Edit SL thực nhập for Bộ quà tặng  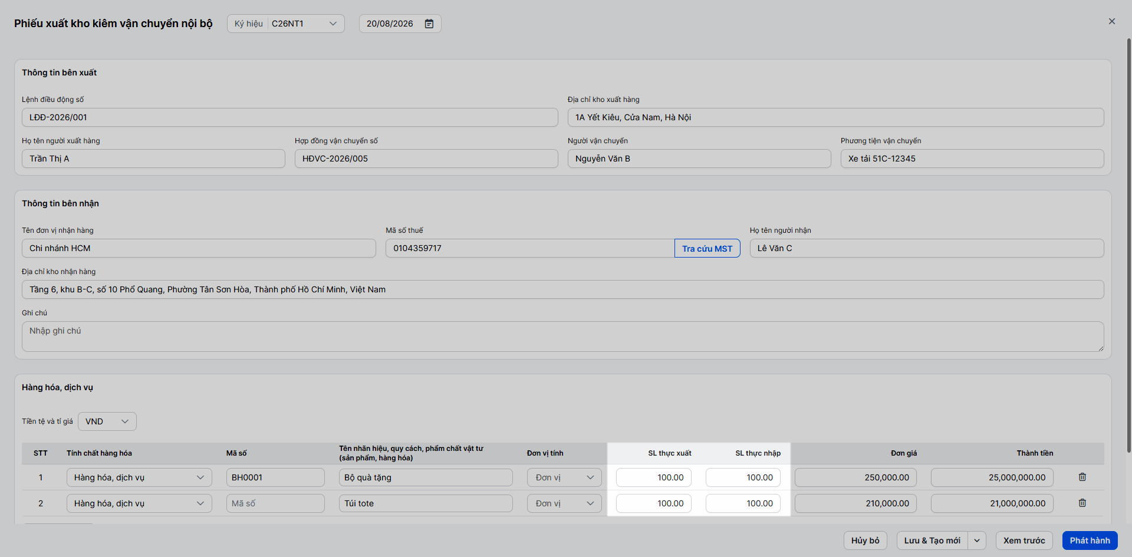(x=743, y=477)
